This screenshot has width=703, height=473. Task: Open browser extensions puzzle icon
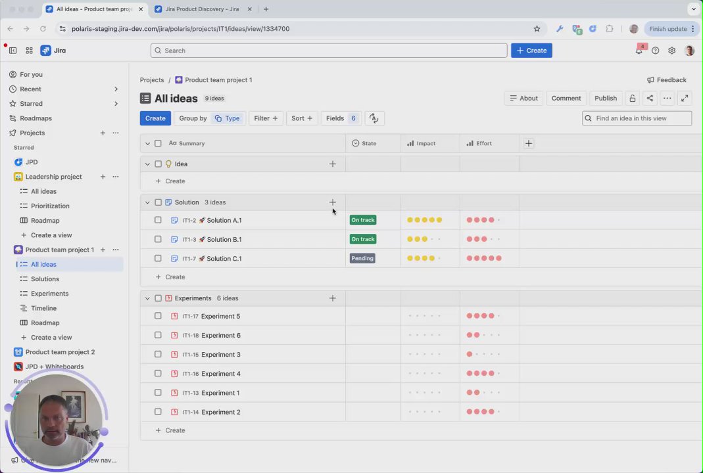[x=610, y=29]
